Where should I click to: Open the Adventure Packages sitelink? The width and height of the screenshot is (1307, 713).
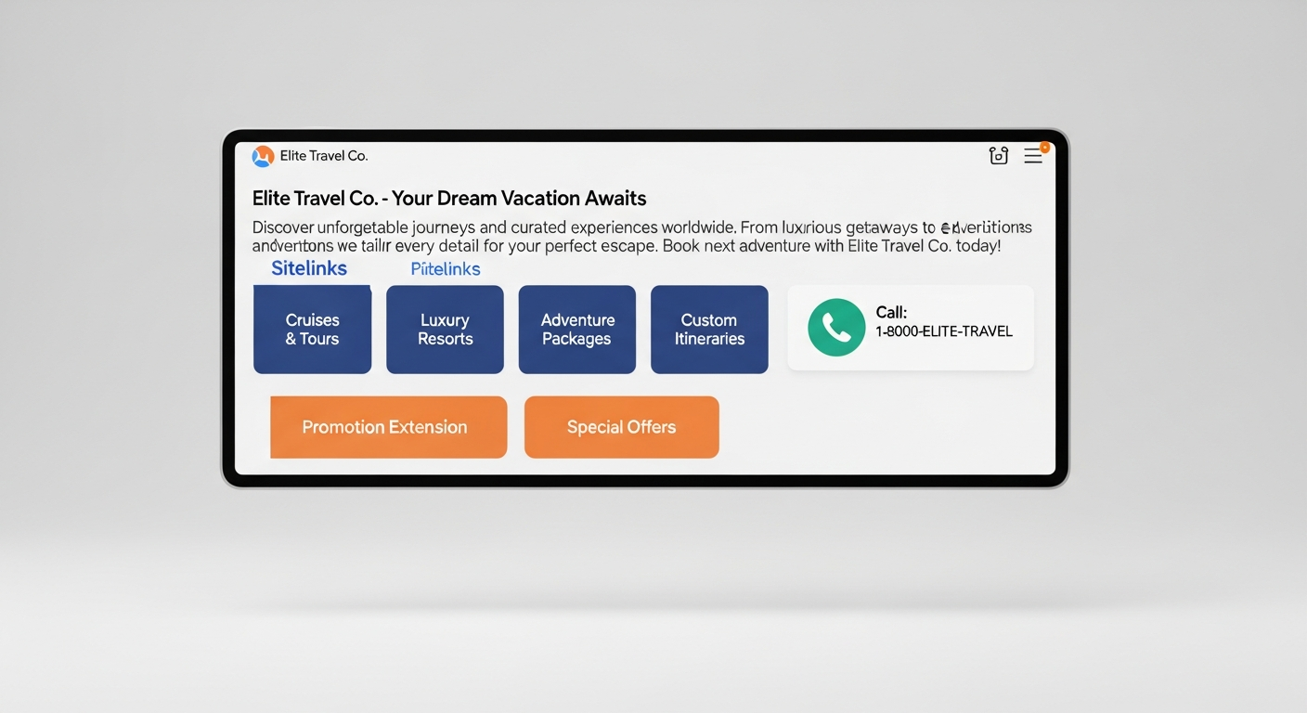[576, 330]
